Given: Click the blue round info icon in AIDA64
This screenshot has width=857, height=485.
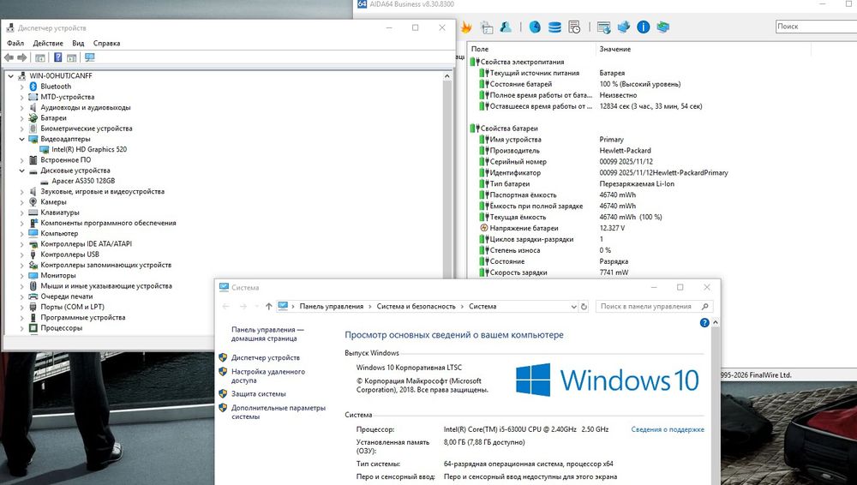Looking at the screenshot, I should pos(644,27).
